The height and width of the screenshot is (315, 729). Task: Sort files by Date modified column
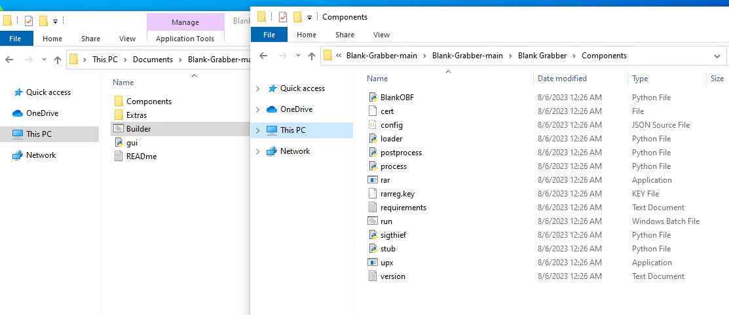pyautogui.click(x=562, y=79)
